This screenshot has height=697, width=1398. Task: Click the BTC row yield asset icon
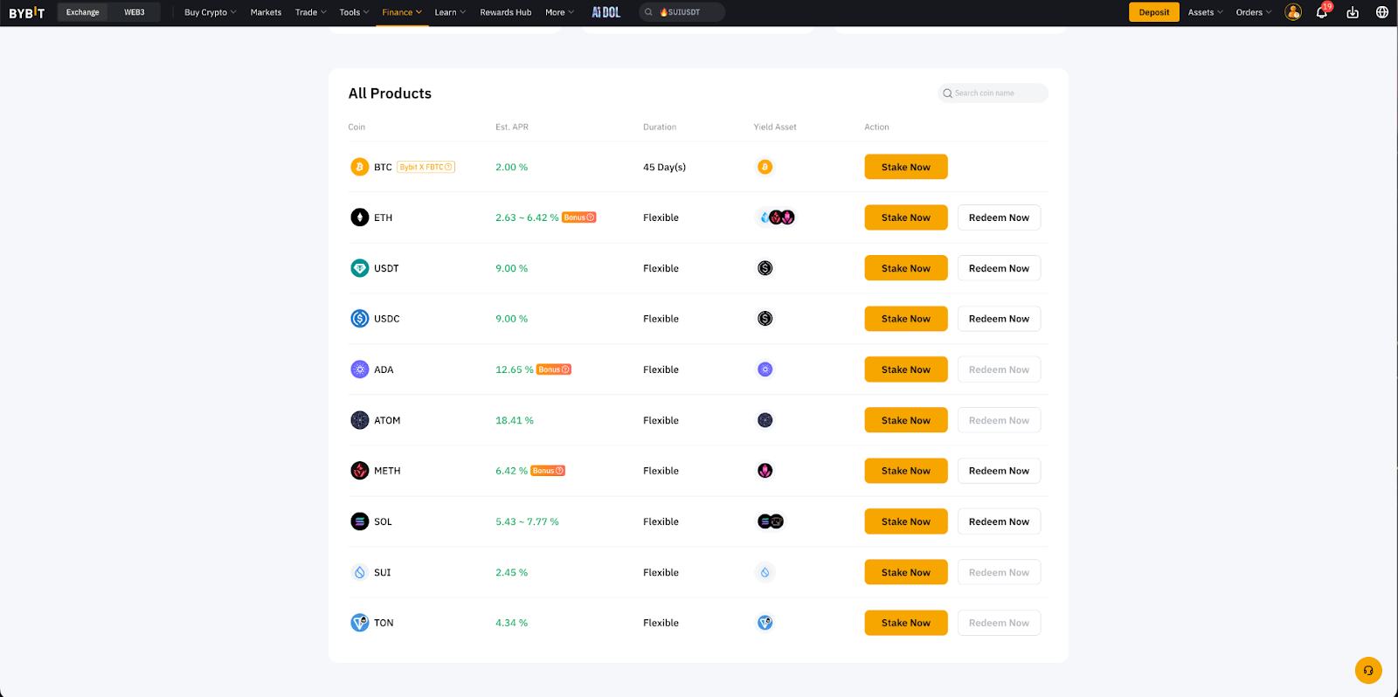(x=765, y=167)
